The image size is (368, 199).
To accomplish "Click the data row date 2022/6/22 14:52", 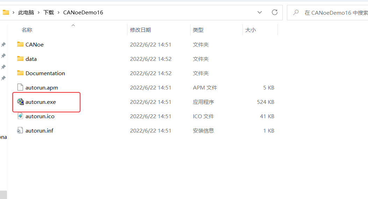I will click(x=151, y=59).
